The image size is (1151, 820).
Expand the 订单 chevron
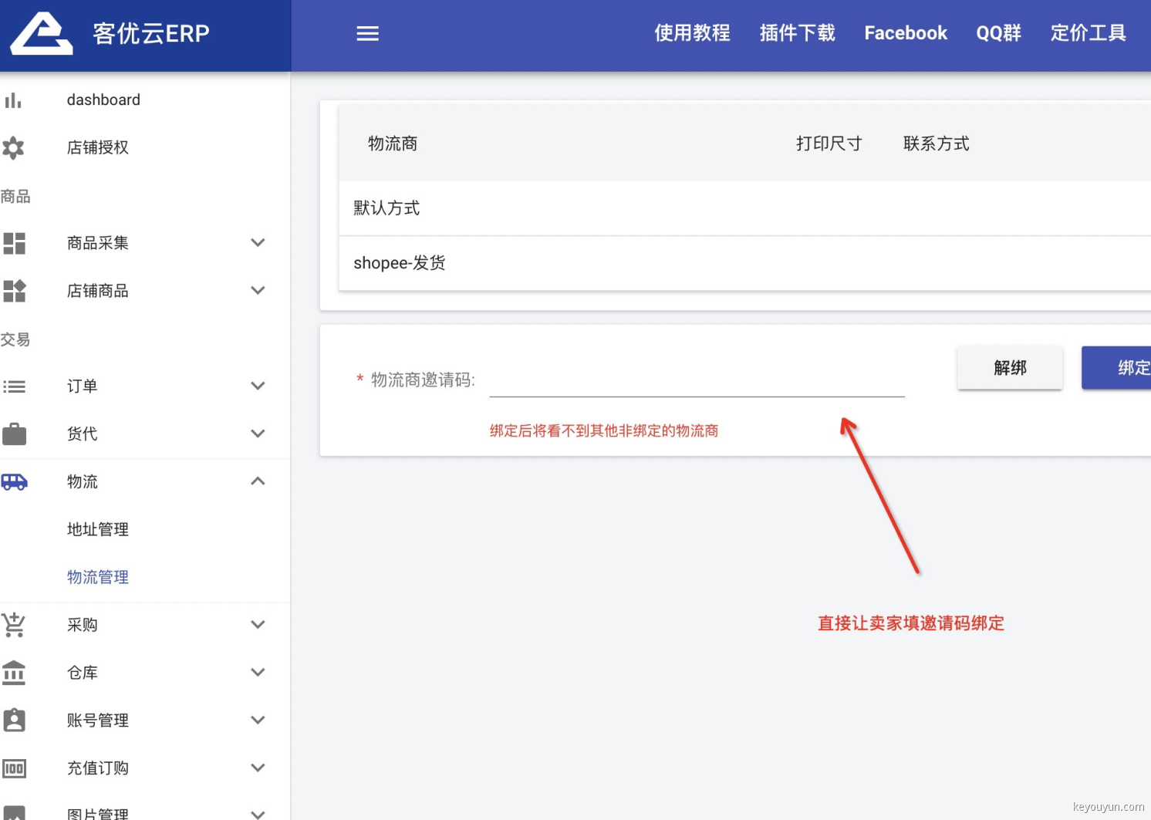pos(258,386)
